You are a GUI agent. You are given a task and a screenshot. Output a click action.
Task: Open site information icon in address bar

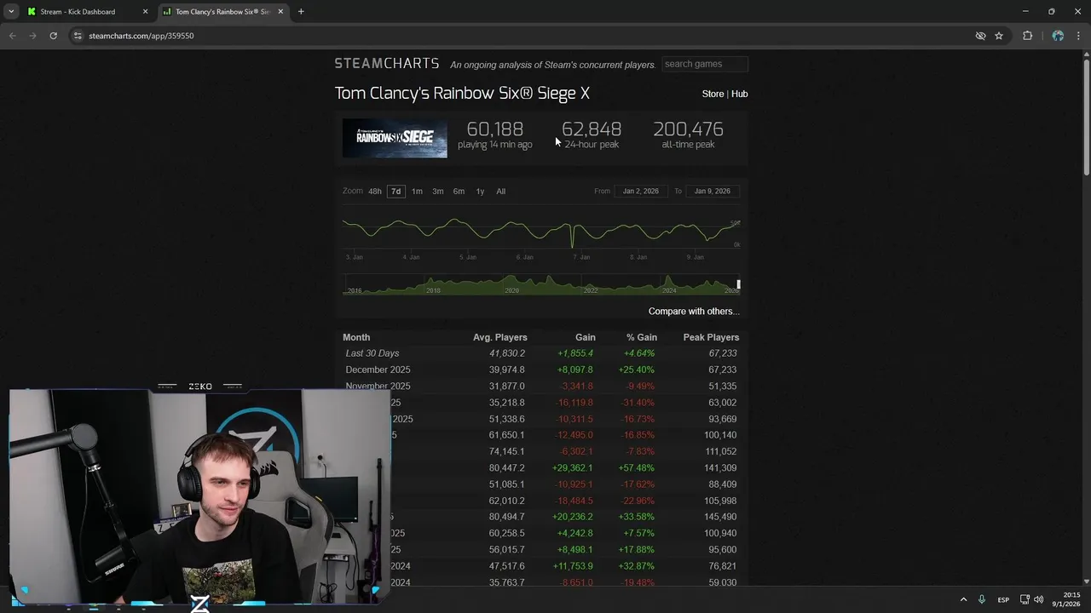[78, 36]
